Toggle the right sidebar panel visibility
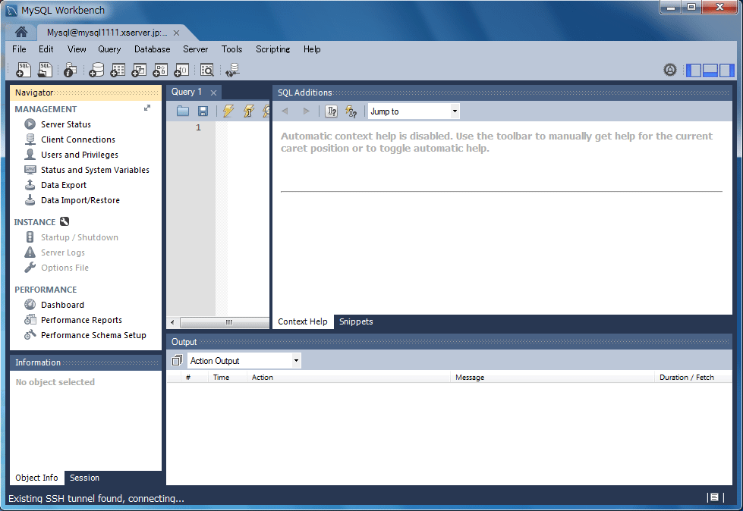This screenshot has width=743, height=511. 726,71
